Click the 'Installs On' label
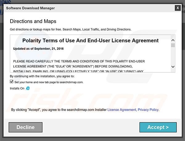Viewport: 185px width, 141px height. pos(17,88)
